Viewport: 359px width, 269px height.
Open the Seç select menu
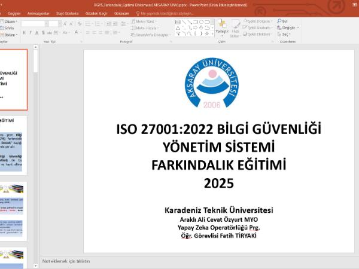(284, 34)
